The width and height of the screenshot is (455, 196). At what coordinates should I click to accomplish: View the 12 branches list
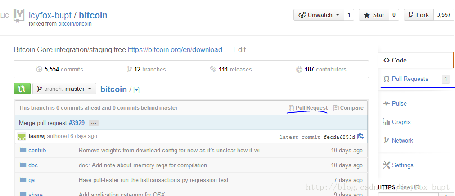[x=146, y=70]
